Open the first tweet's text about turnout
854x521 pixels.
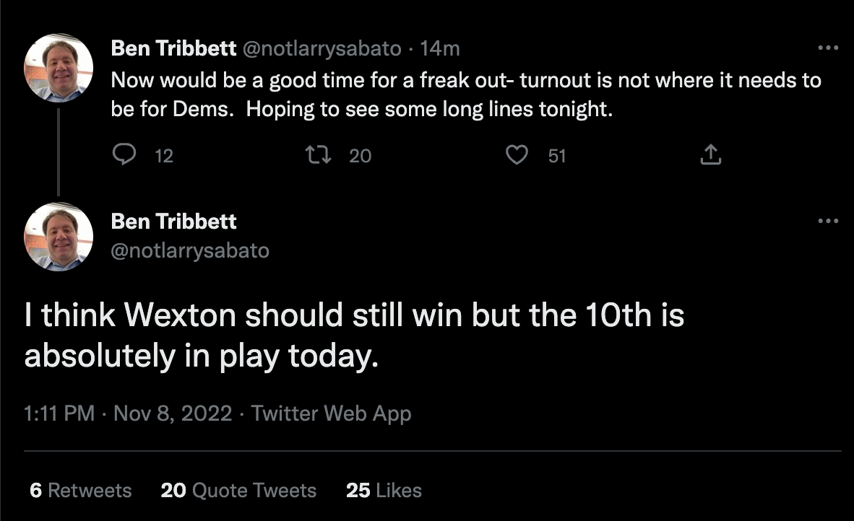466,95
